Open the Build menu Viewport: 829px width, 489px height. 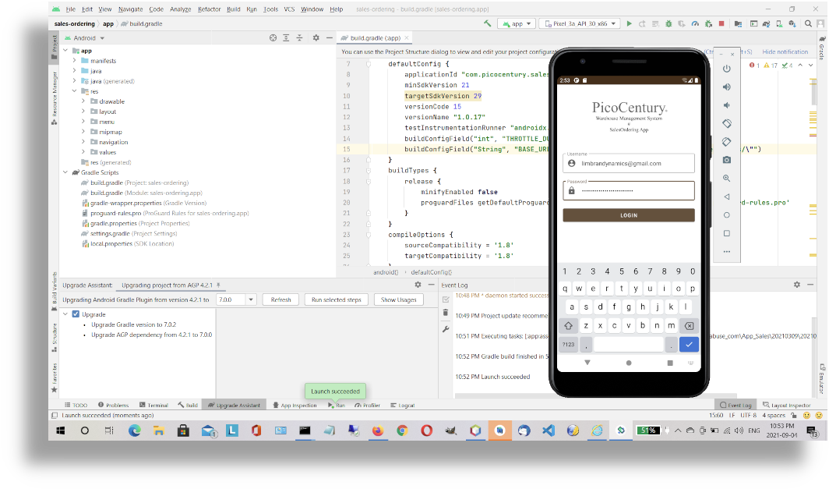(233, 9)
